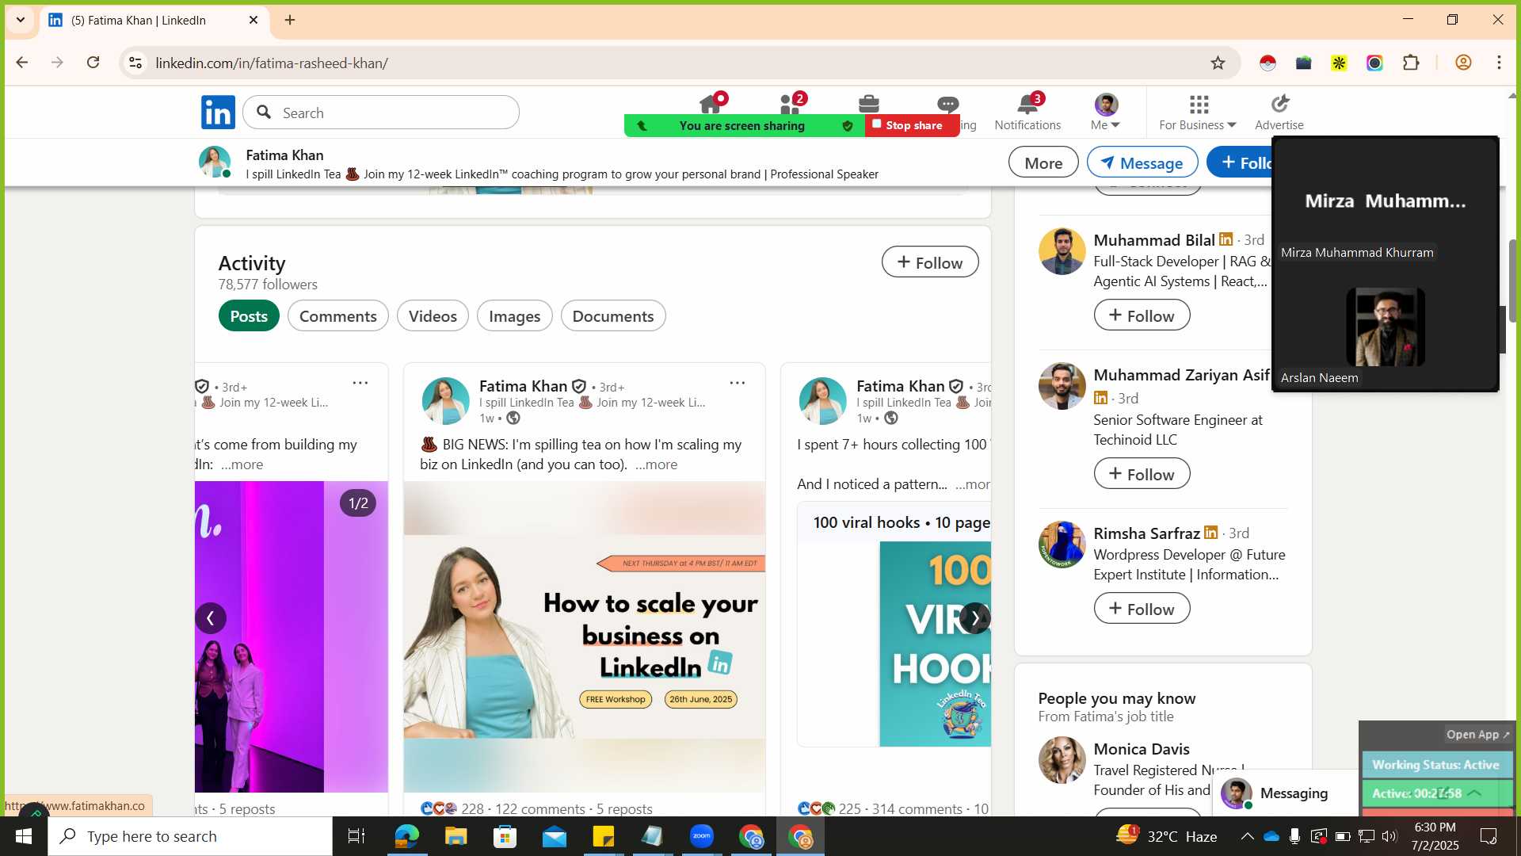
Task: Open the Advertise icon
Action: (x=1279, y=112)
